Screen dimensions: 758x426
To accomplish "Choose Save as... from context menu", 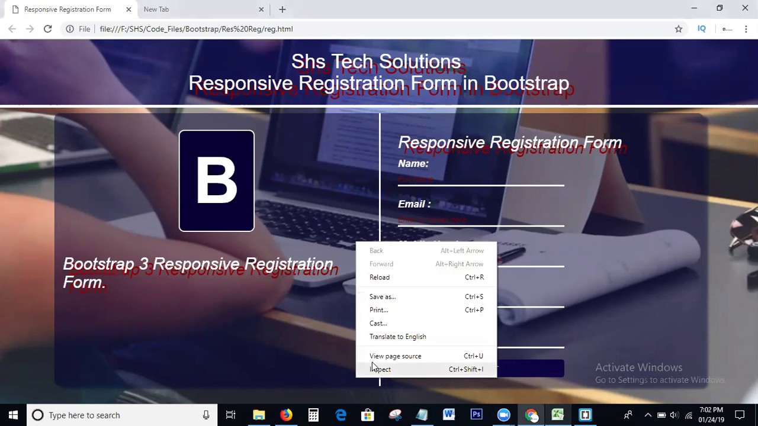I will (x=426, y=296).
